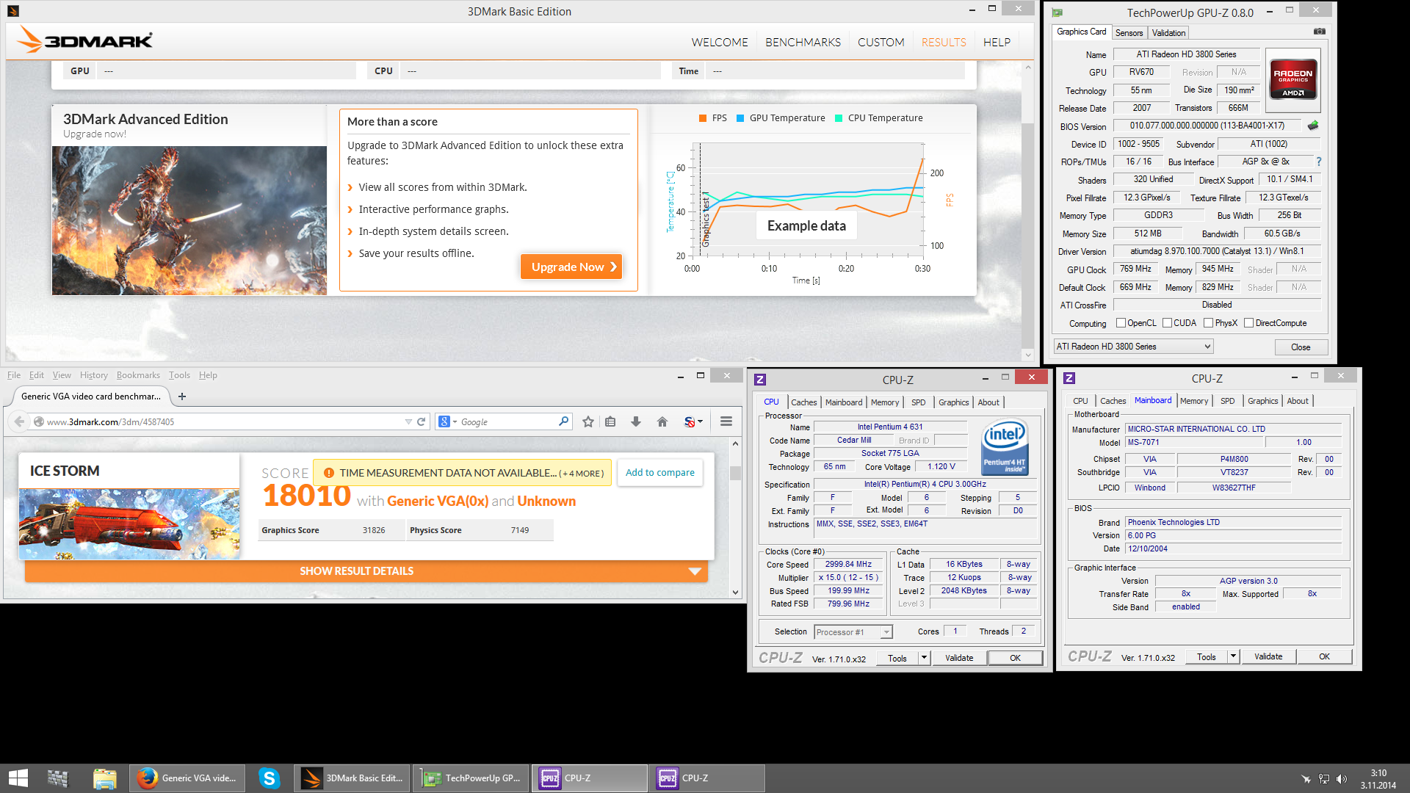This screenshot has height=793, width=1410.
Task: Click the BIOS save chip icon in GPU-Z
Action: [x=1313, y=126]
